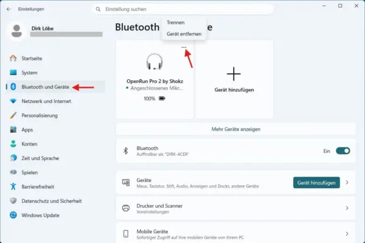Expand the Geräte row chevron
The height and width of the screenshot is (243, 365).
coord(347,183)
